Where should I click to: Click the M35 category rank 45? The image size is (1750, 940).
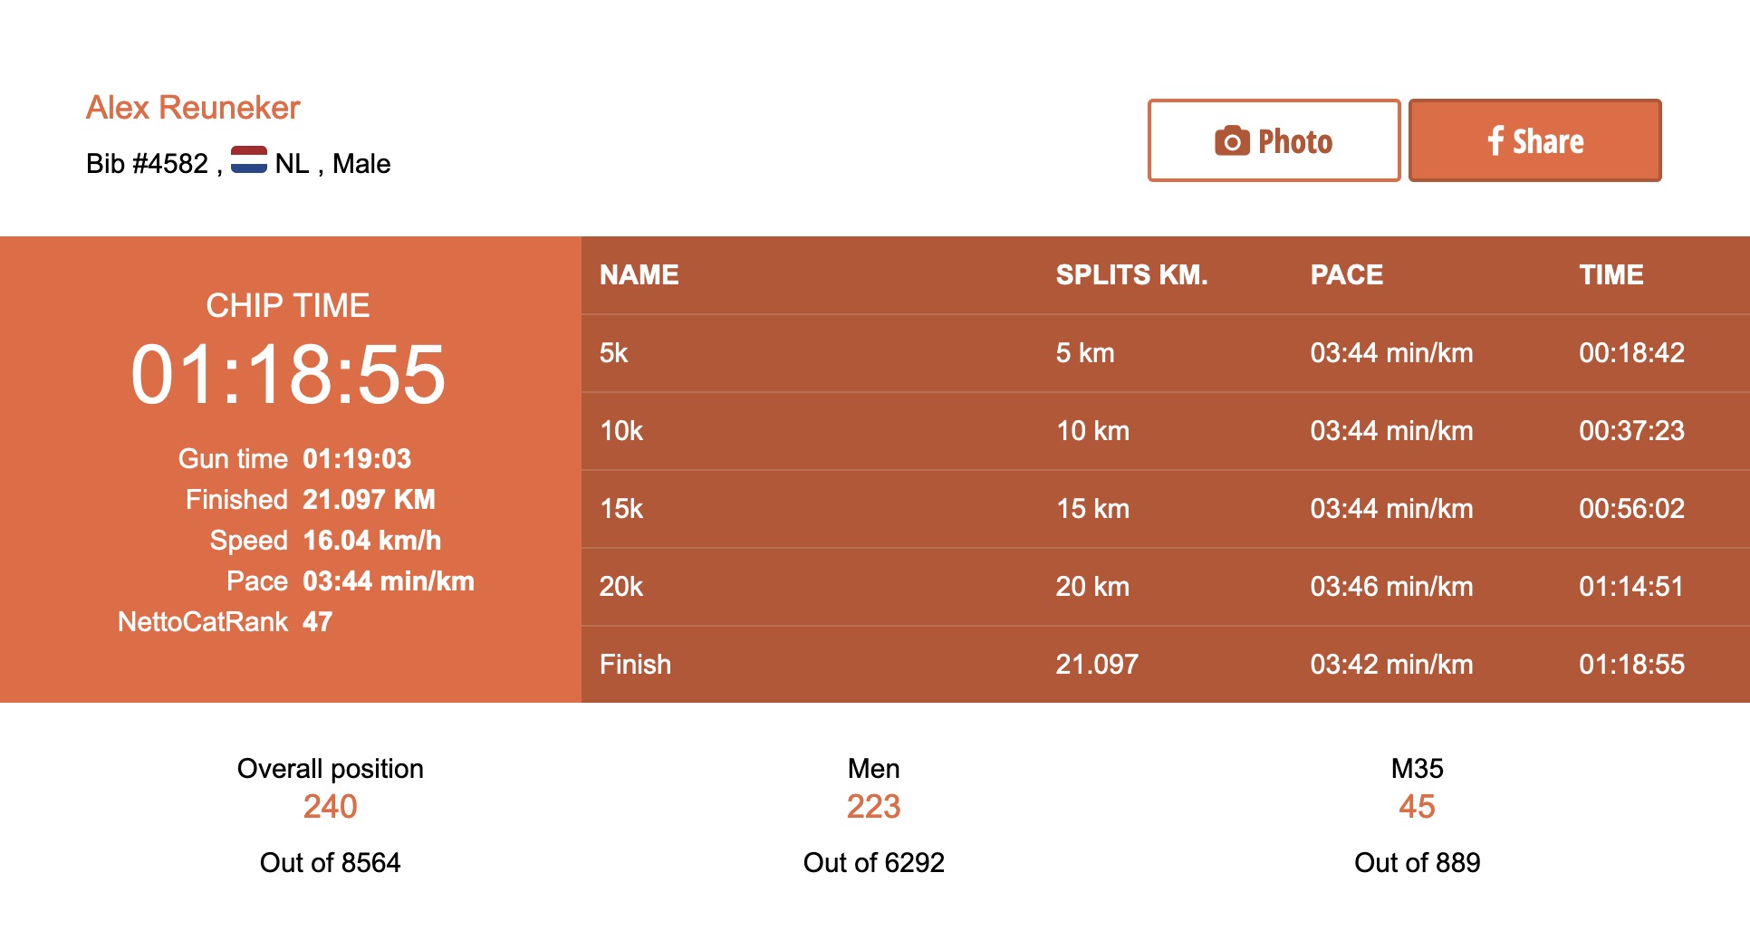[1417, 807]
